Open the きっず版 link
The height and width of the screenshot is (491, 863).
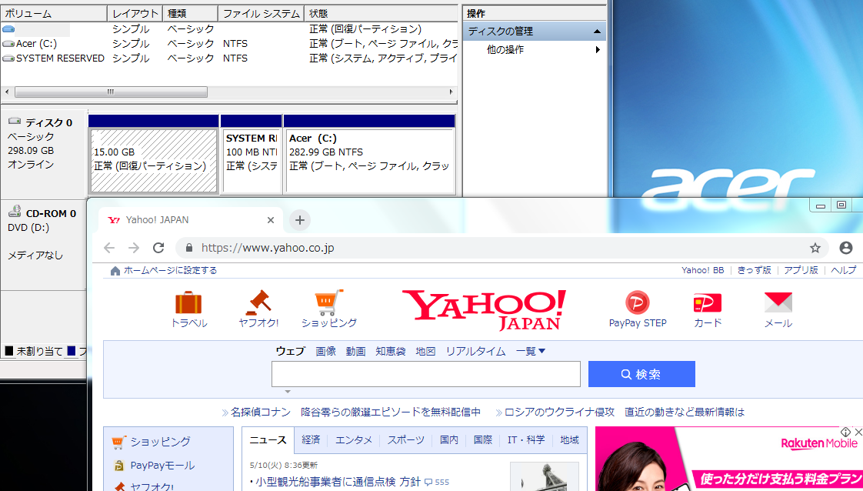(x=754, y=270)
